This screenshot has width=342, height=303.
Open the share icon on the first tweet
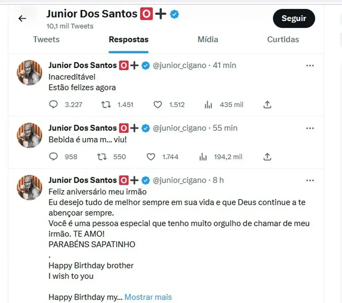coord(267,105)
